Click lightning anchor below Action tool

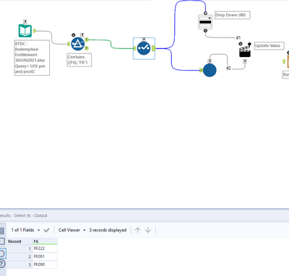(245, 61)
